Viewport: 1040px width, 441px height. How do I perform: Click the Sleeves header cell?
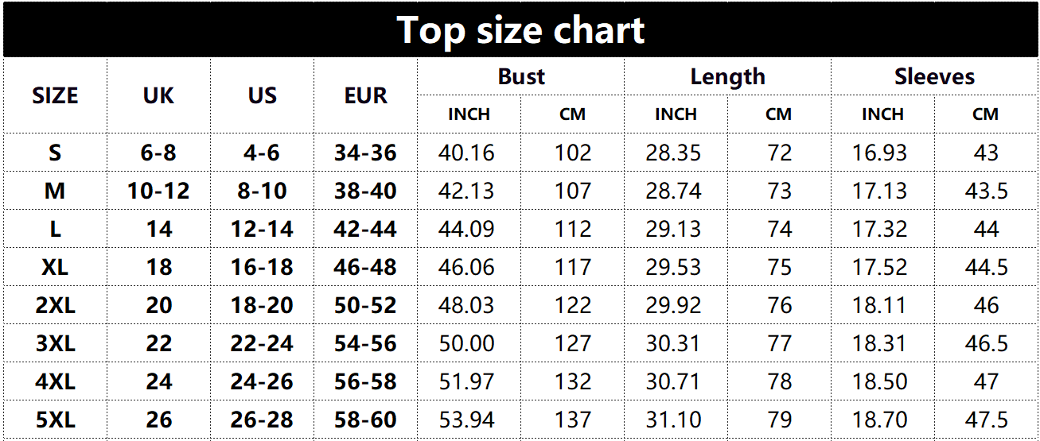point(934,77)
